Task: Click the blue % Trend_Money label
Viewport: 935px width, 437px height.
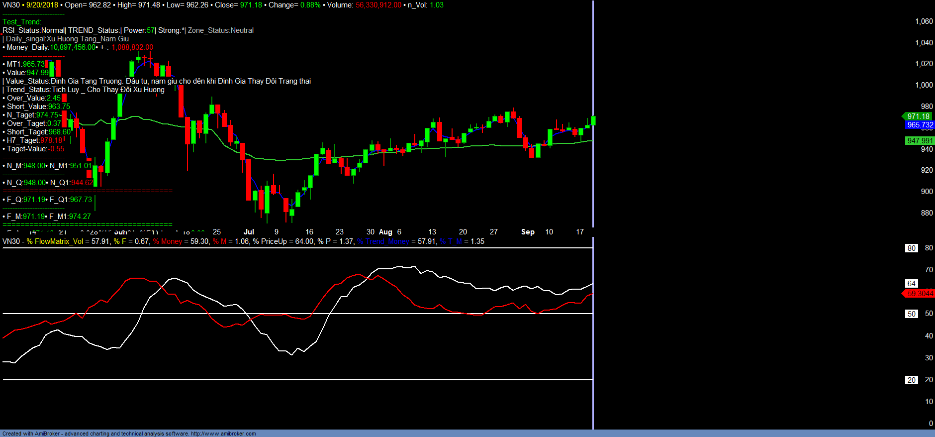Action: (383, 241)
